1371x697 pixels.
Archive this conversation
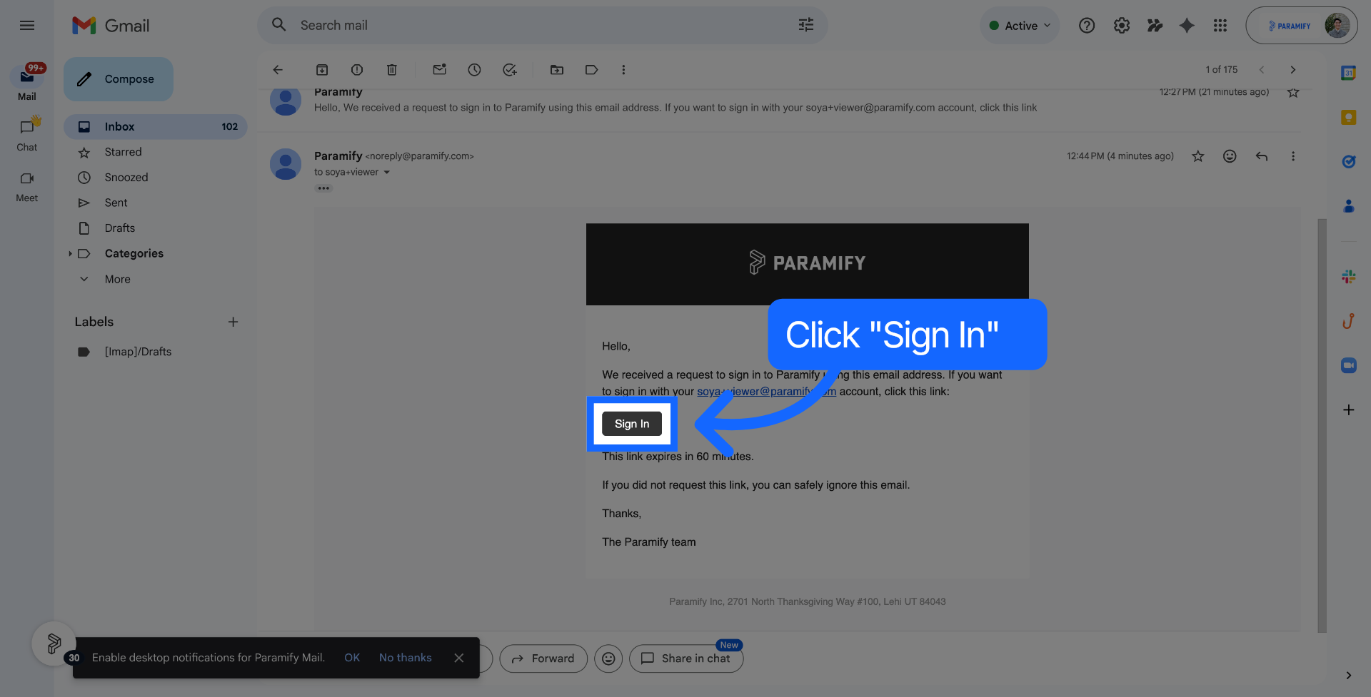pyautogui.click(x=322, y=70)
